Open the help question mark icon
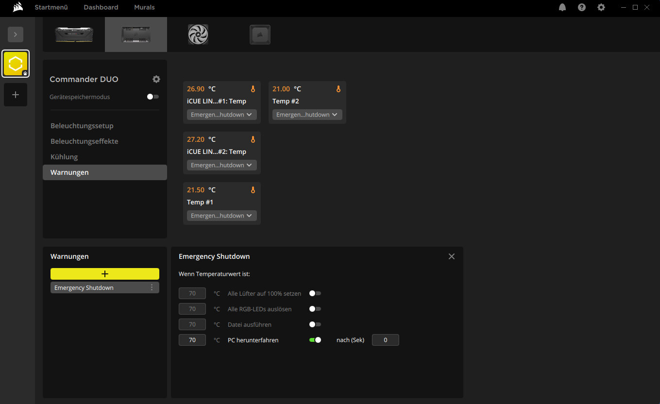Image resolution: width=660 pixels, height=404 pixels. point(582,7)
